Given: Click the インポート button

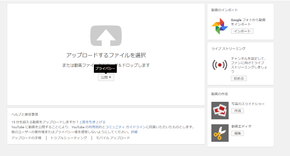Looking at the screenshot, I should point(242,31).
